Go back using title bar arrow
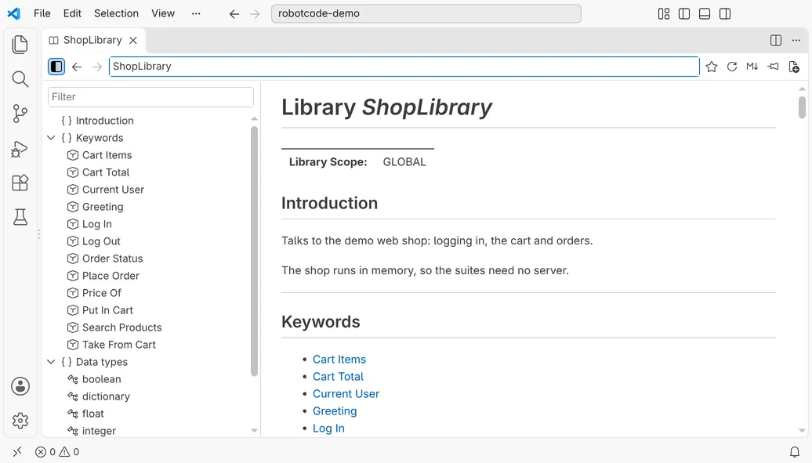This screenshot has height=463, width=812. pyautogui.click(x=234, y=14)
